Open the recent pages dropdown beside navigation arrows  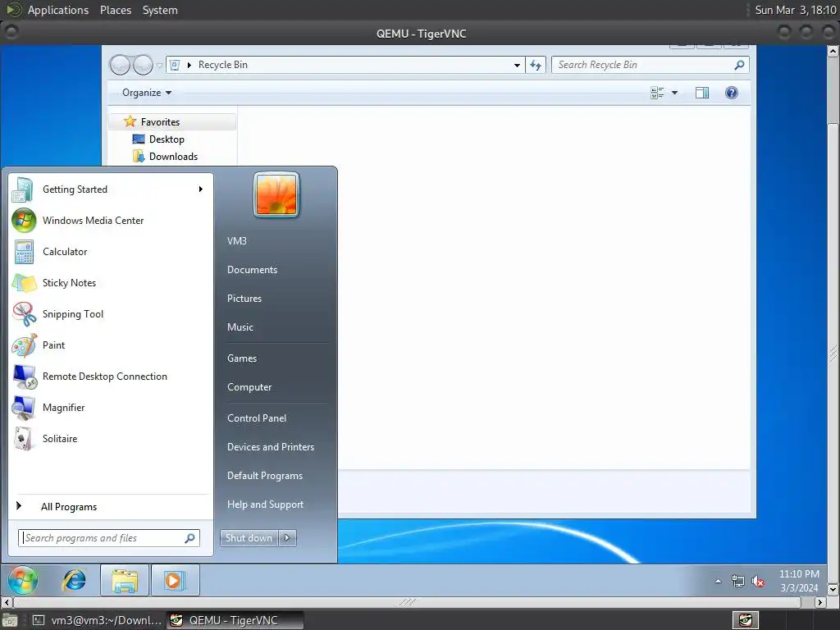point(159,66)
